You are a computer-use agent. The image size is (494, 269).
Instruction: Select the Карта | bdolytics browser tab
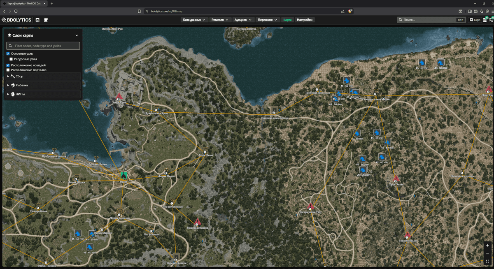[x=25, y=3]
